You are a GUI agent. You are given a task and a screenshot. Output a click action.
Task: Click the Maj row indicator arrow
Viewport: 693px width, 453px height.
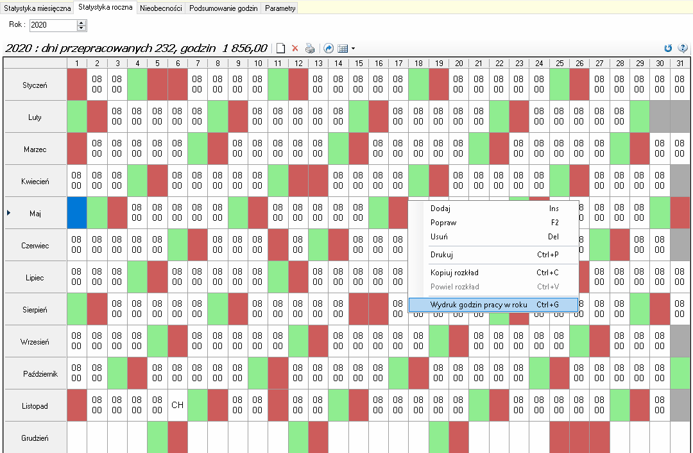[x=8, y=213]
